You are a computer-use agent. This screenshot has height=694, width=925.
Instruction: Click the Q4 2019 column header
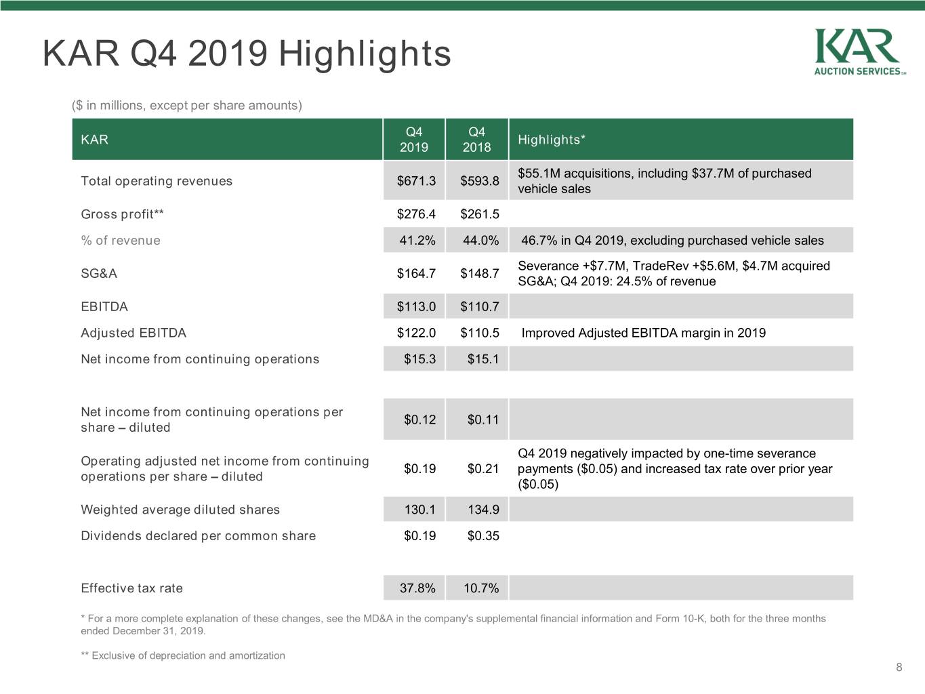(414, 140)
